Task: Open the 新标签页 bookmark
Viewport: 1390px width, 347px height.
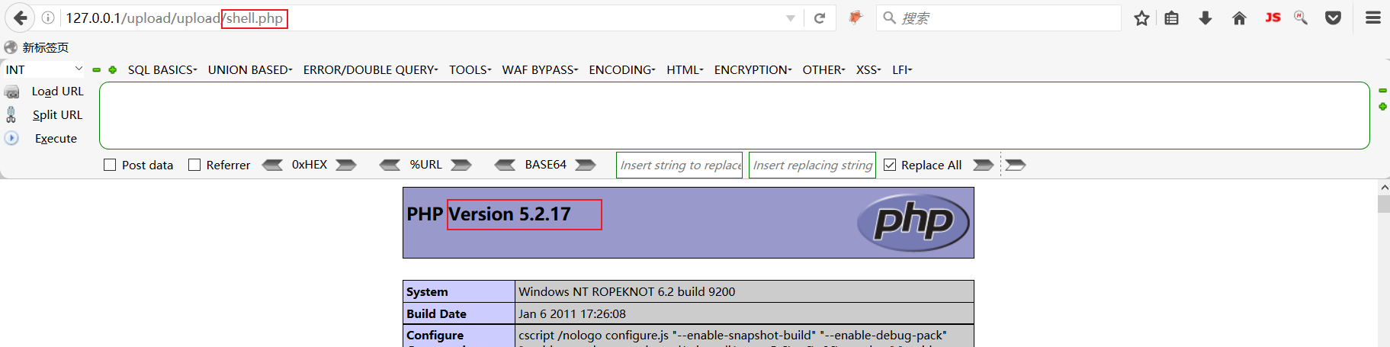Action: [37, 47]
